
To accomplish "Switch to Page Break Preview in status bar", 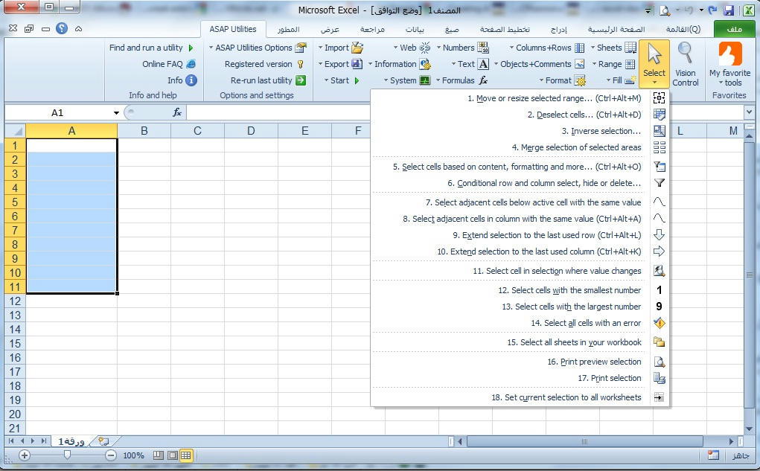I will pyautogui.click(x=159, y=455).
